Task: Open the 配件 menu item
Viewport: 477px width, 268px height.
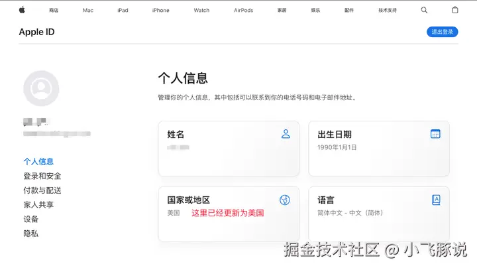Action: [349, 11]
